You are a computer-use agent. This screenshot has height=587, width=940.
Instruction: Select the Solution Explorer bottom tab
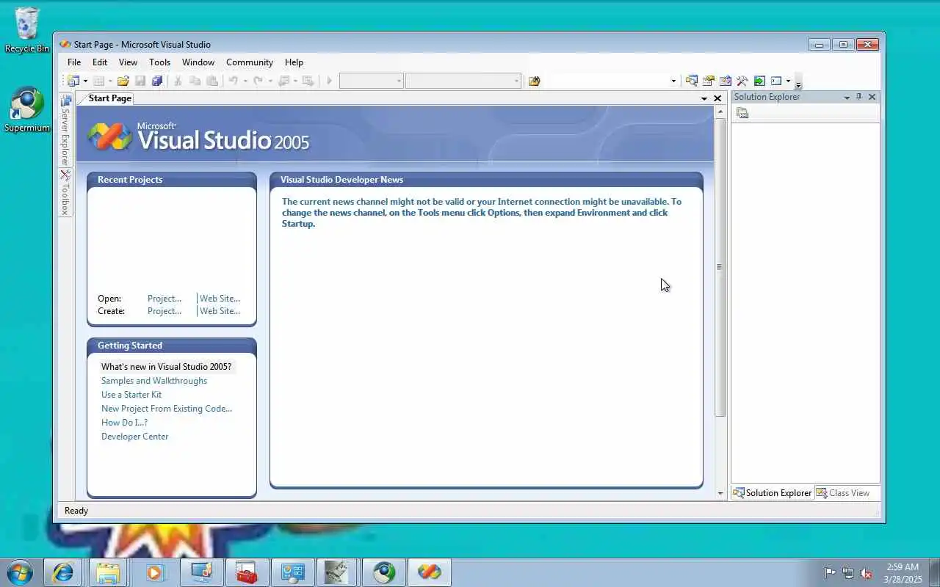click(773, 493)
